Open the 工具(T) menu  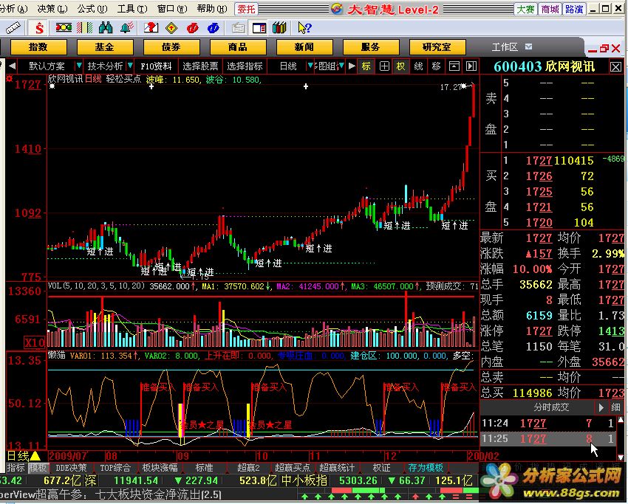pos(132,9)
